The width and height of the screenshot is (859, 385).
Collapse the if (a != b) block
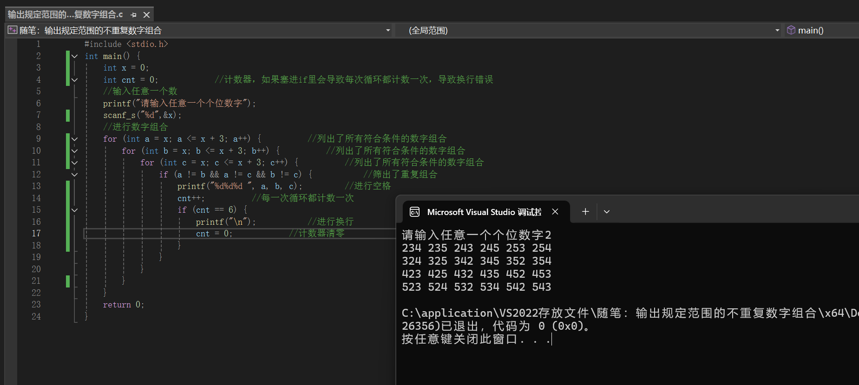74,175
